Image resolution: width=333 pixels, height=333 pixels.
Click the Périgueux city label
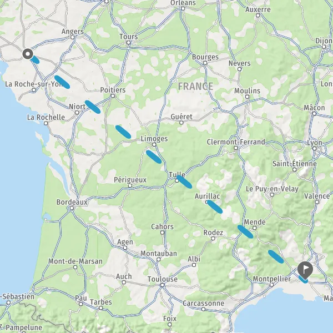(x=130, y=180)
